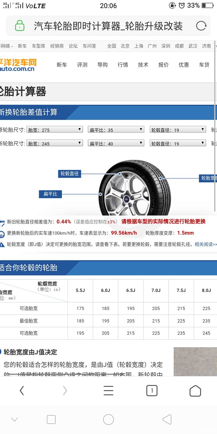
Task: Open original hub diameter 19 dropdown
Action: pos(178,130)
